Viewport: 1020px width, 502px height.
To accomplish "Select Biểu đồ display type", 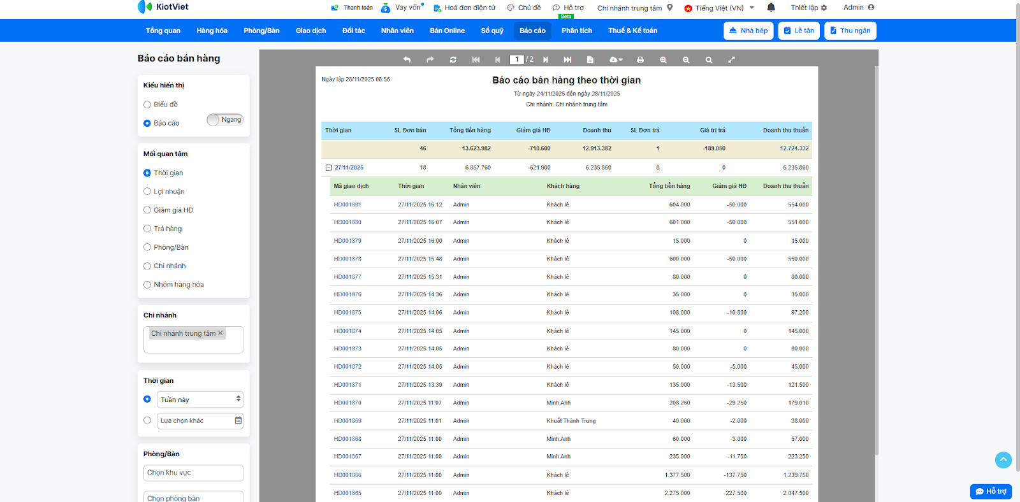I will (x=147, y=104).
